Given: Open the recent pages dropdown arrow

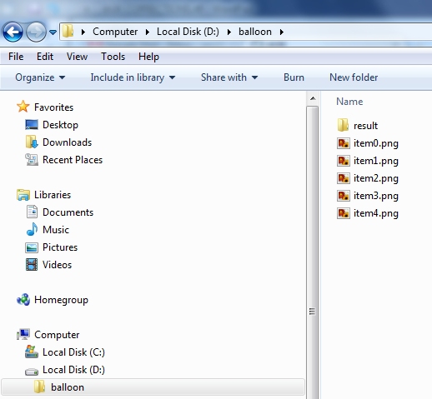Looking at the screenshot, I should [x=53, y=32].
